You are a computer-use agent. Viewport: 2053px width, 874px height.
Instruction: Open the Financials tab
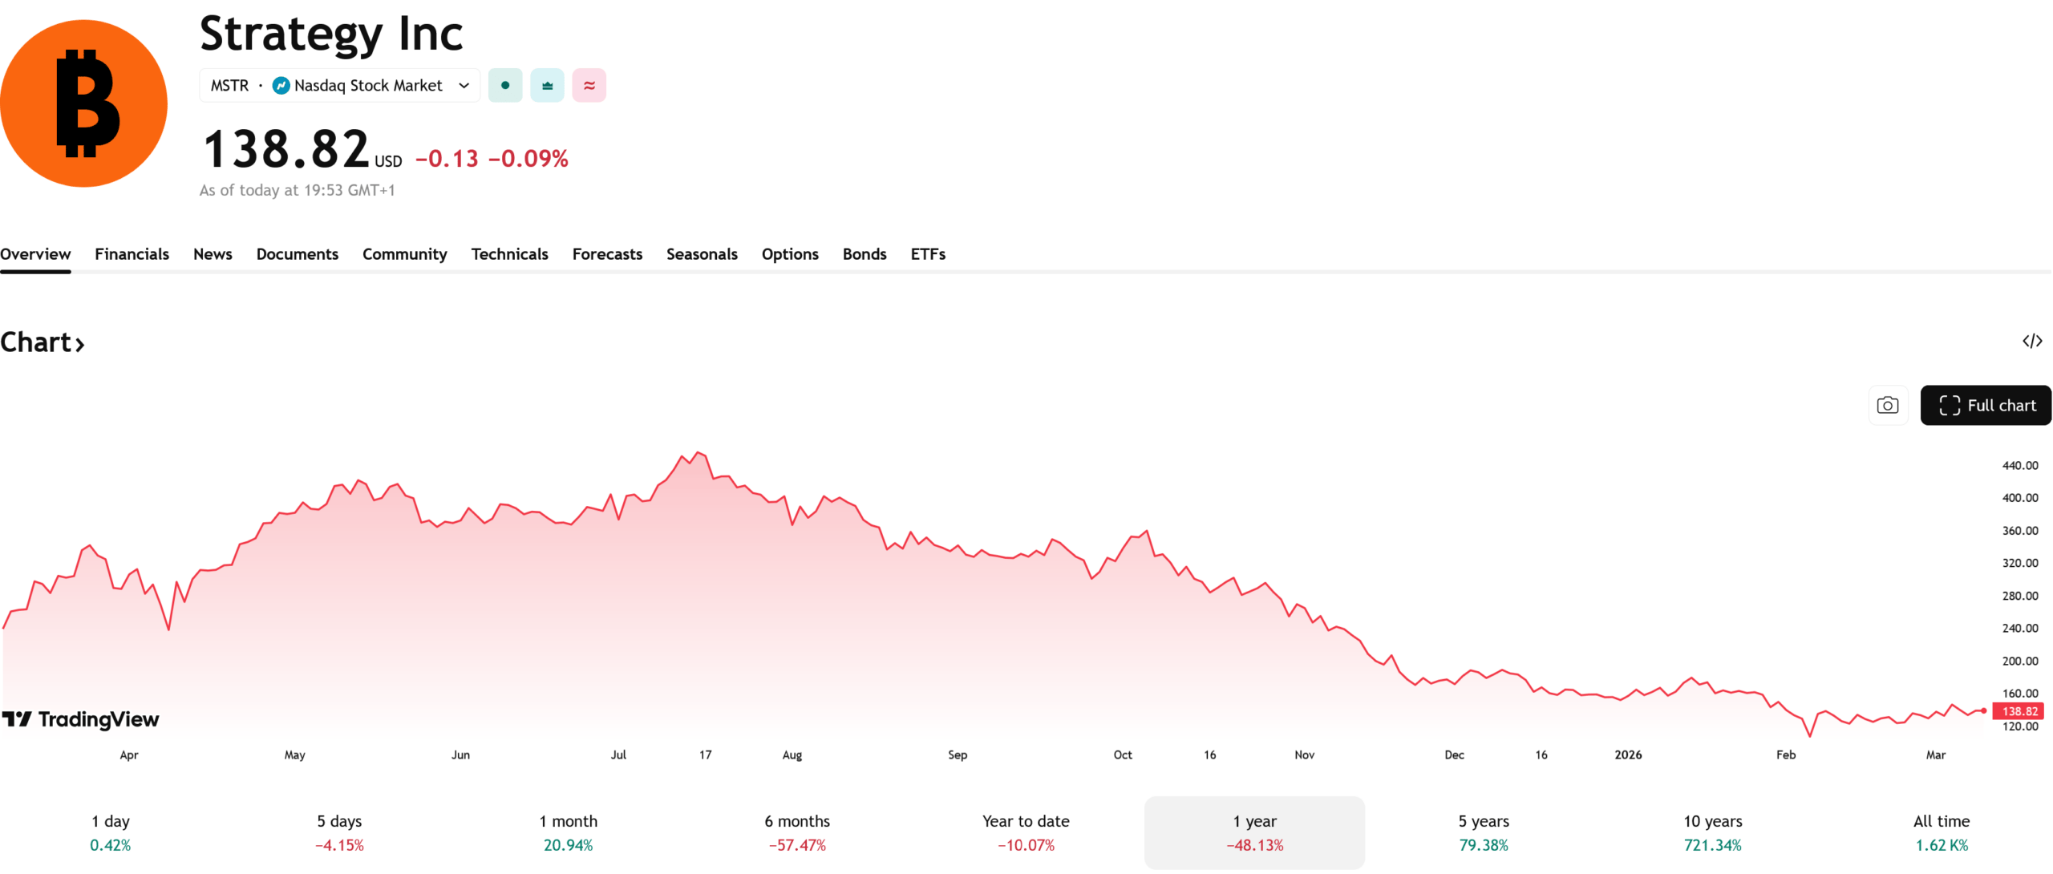[x=132, y=254]
